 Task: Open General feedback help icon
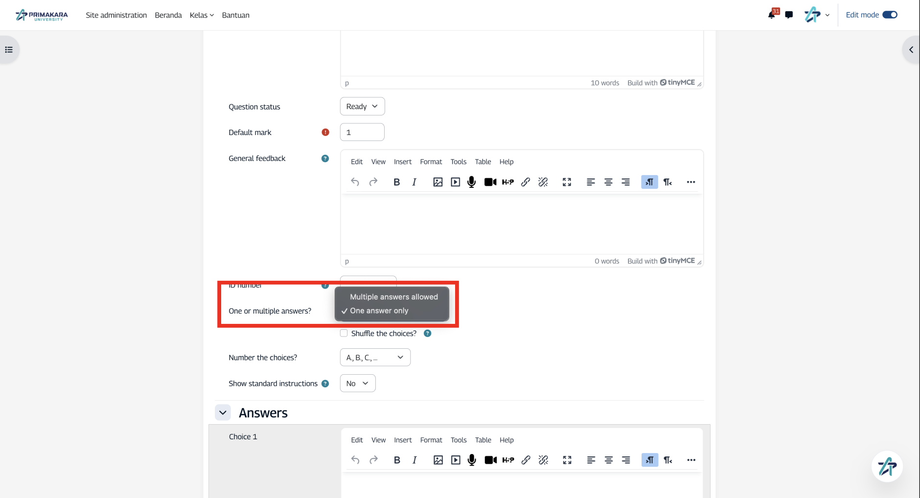(x=325, y=158)
